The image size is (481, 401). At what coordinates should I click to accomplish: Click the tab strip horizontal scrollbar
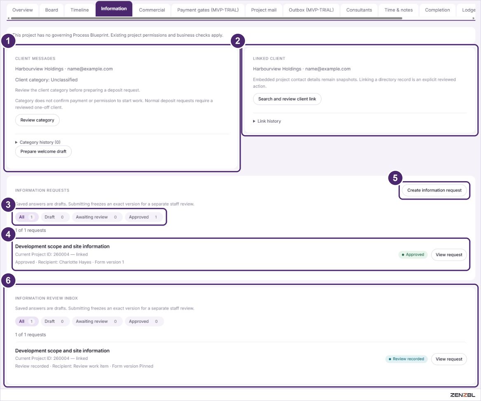[x=206, y=19]
